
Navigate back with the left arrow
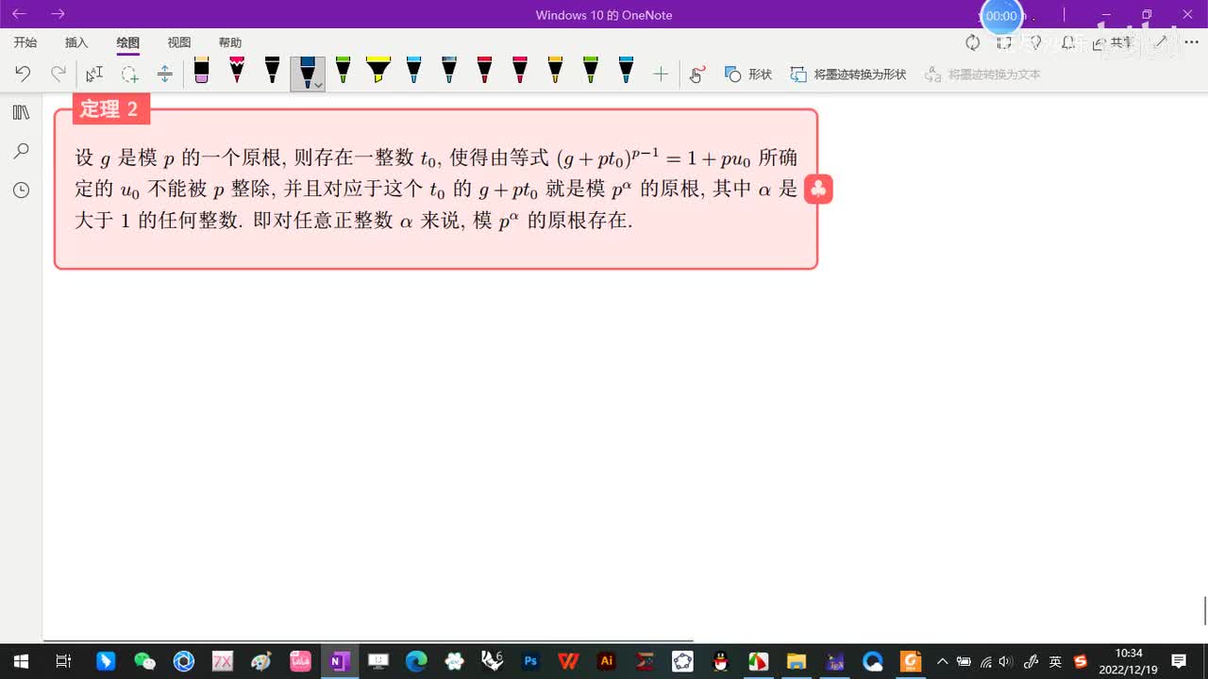19,14
